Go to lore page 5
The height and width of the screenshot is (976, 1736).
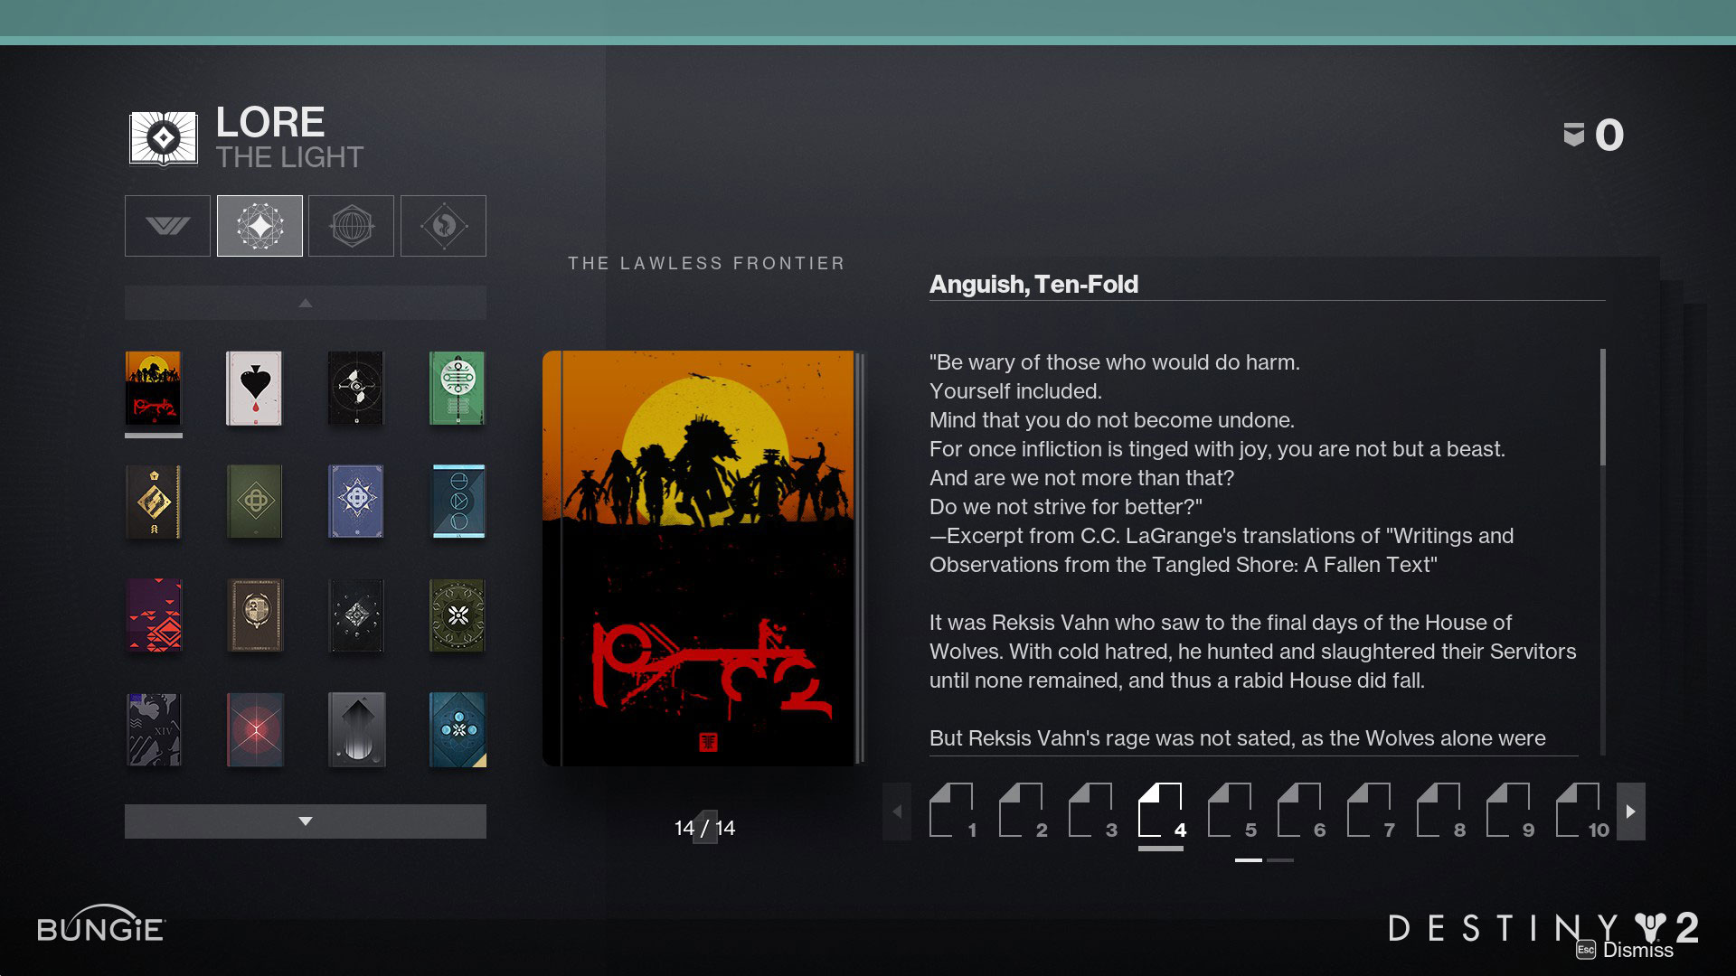pyautogui.click(x=1231, y=811)
